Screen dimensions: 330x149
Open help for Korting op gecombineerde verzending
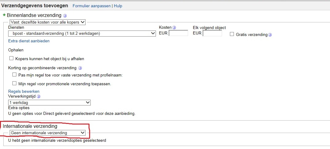pos(80,68)
